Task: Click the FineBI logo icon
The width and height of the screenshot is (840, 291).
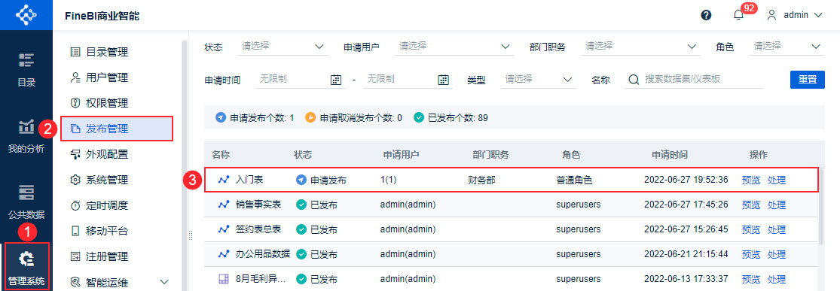Action: click(26, 15)
